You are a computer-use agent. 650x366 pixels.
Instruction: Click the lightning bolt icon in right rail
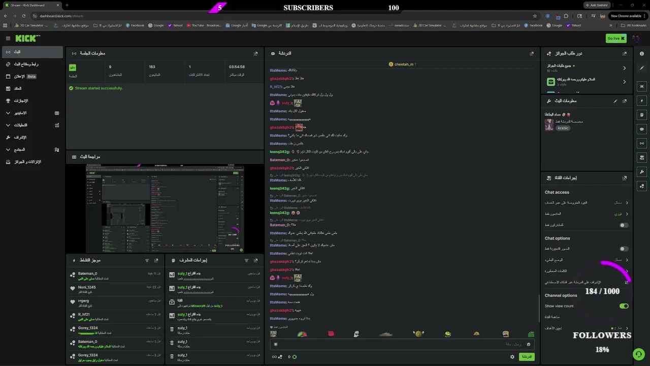[642, 101]
